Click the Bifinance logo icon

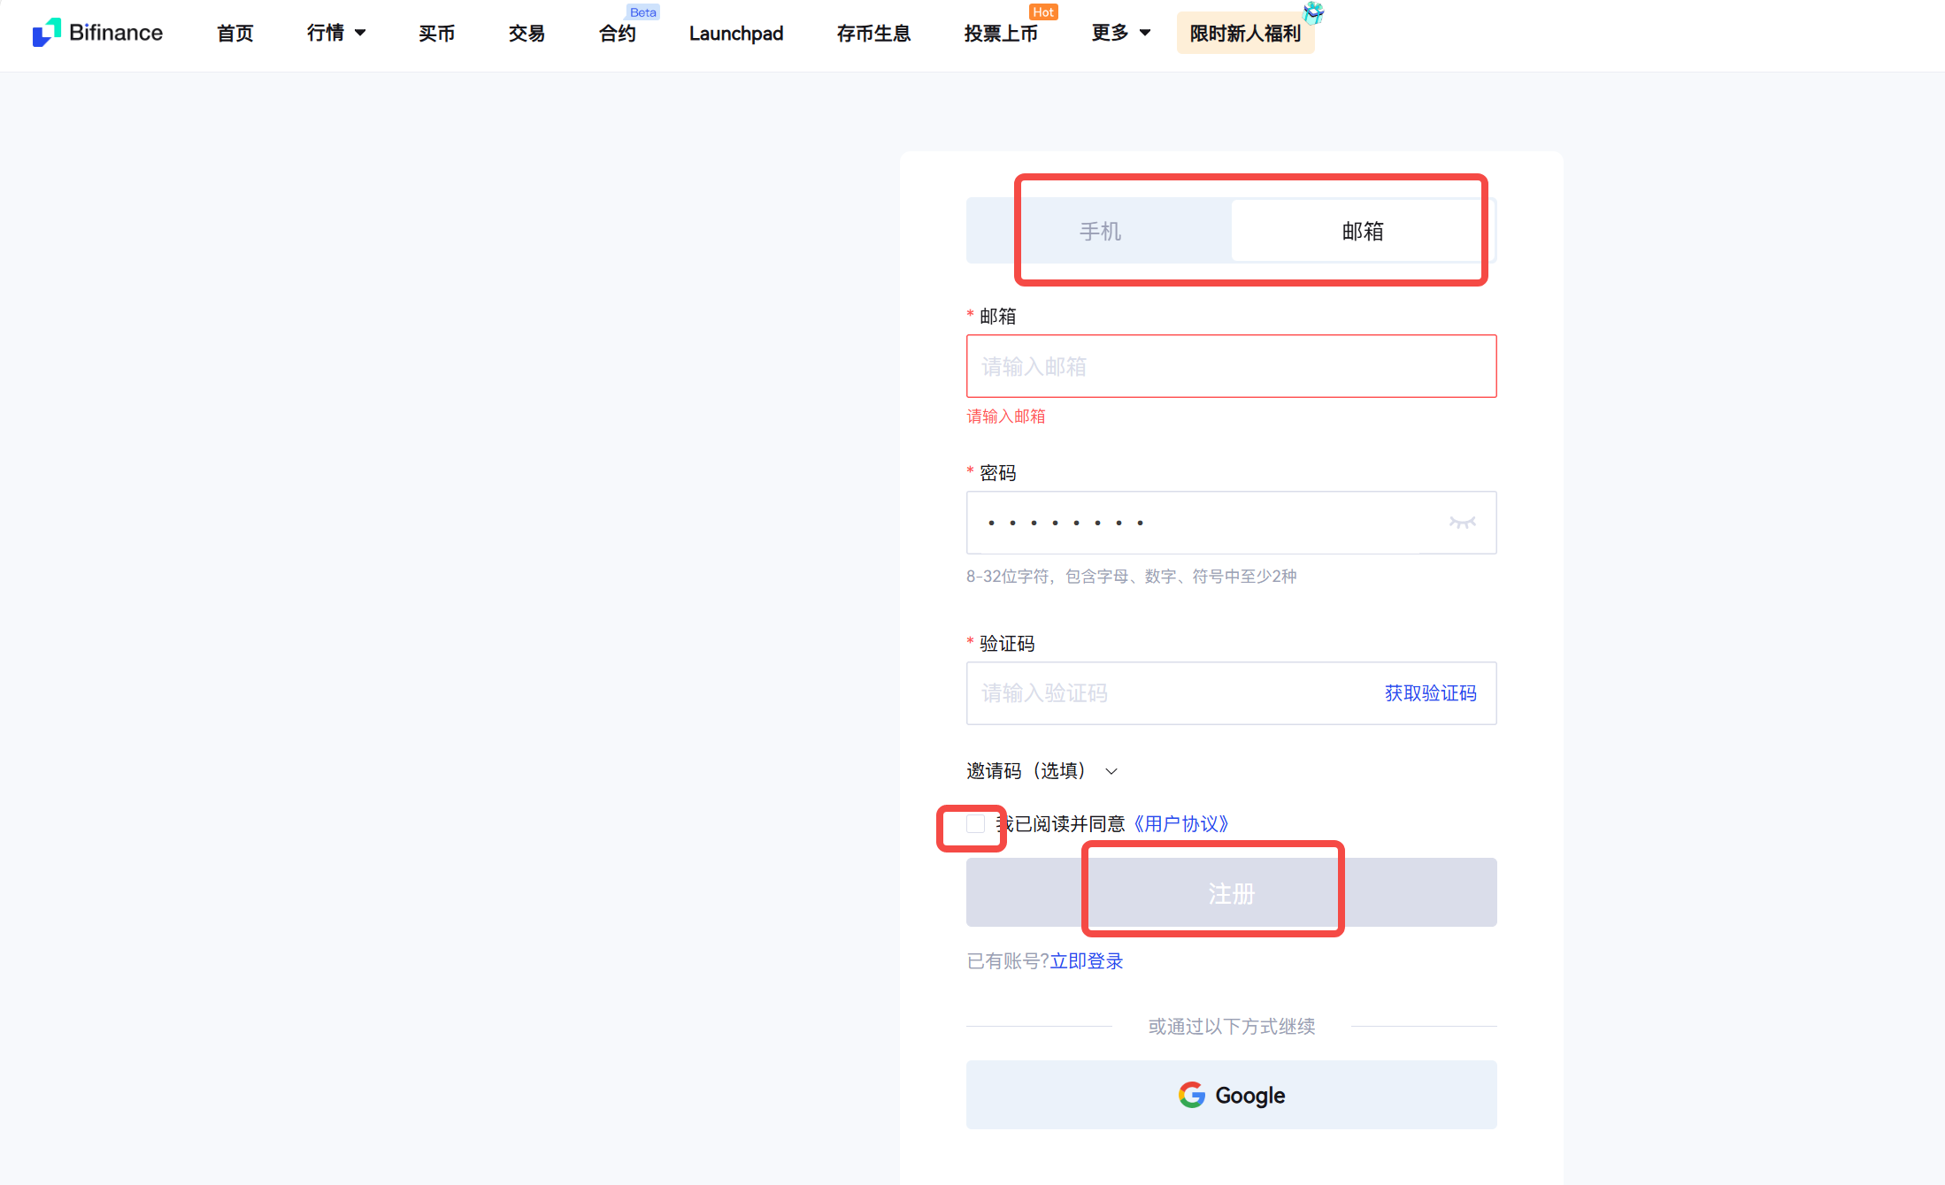click(46, 33)
